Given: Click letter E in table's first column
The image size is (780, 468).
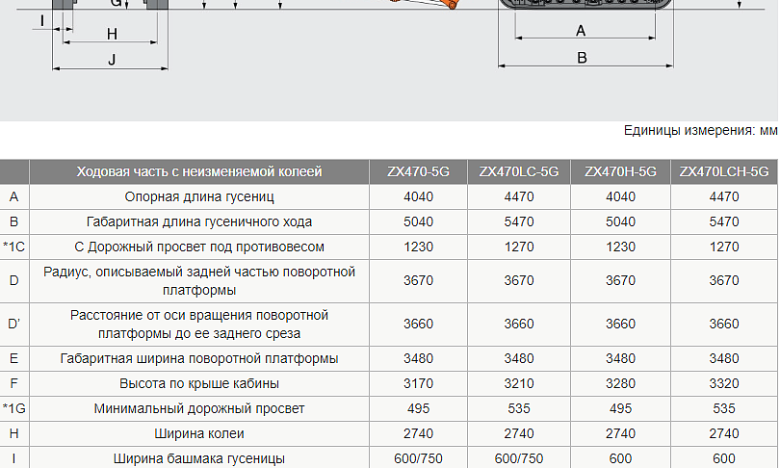Looking at the screenshot, I should [13, 358].
